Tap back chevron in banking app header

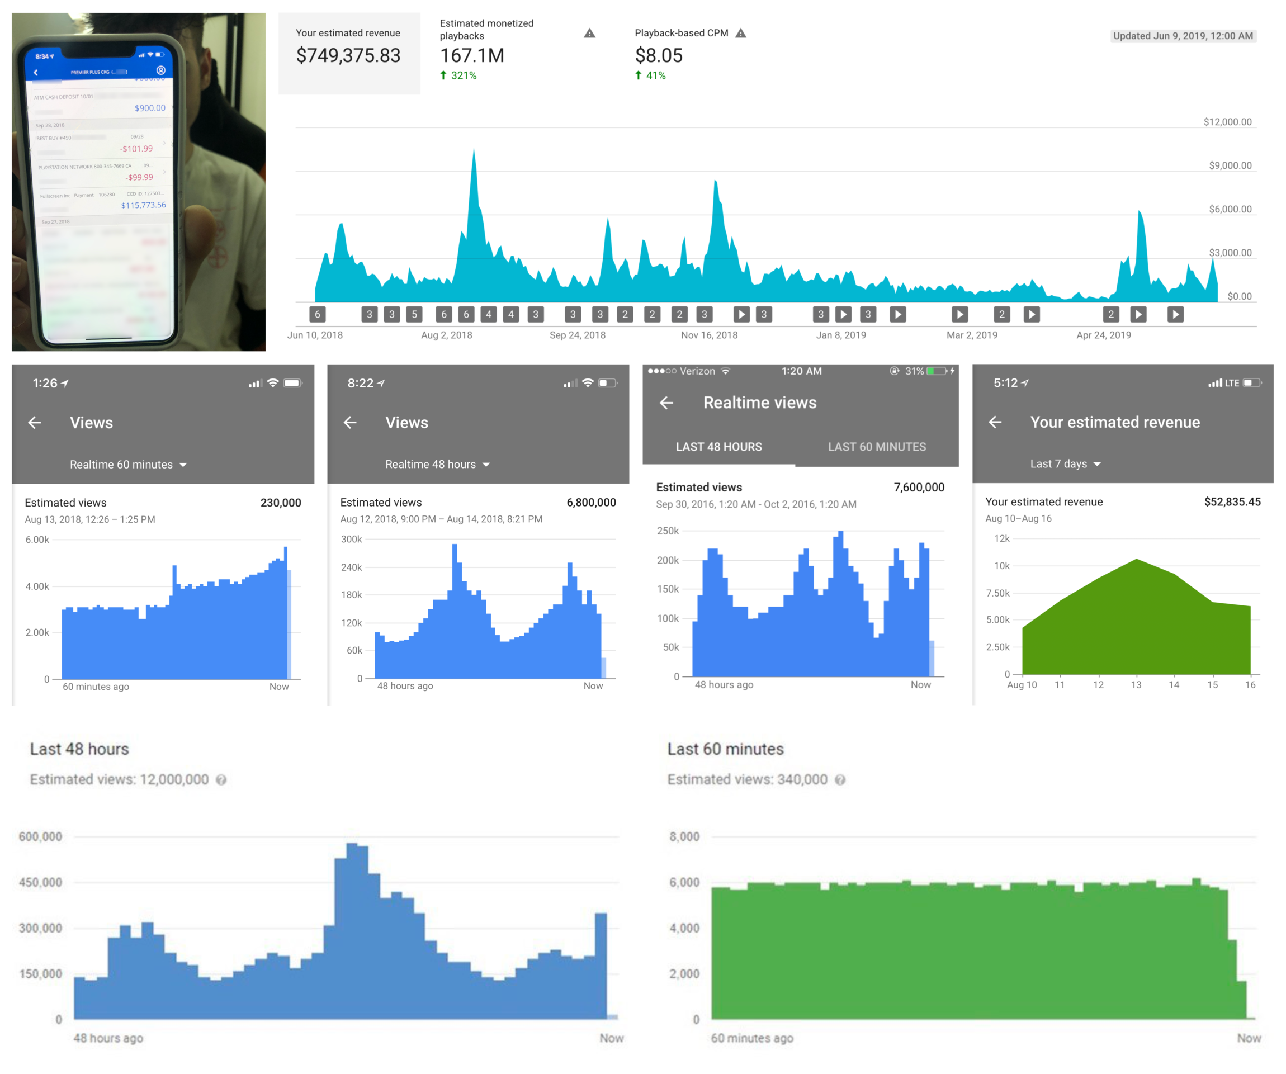(36, 72)
